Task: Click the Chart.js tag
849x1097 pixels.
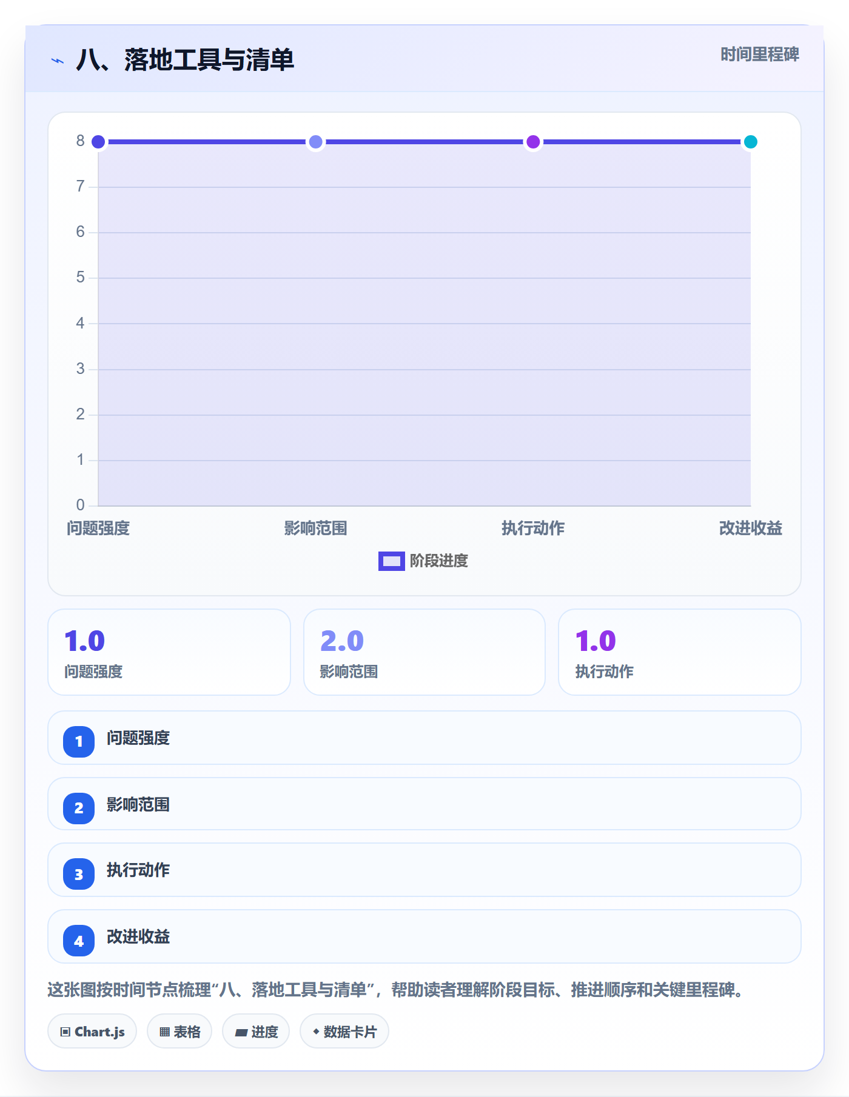Action: (x=92, y=1031)
